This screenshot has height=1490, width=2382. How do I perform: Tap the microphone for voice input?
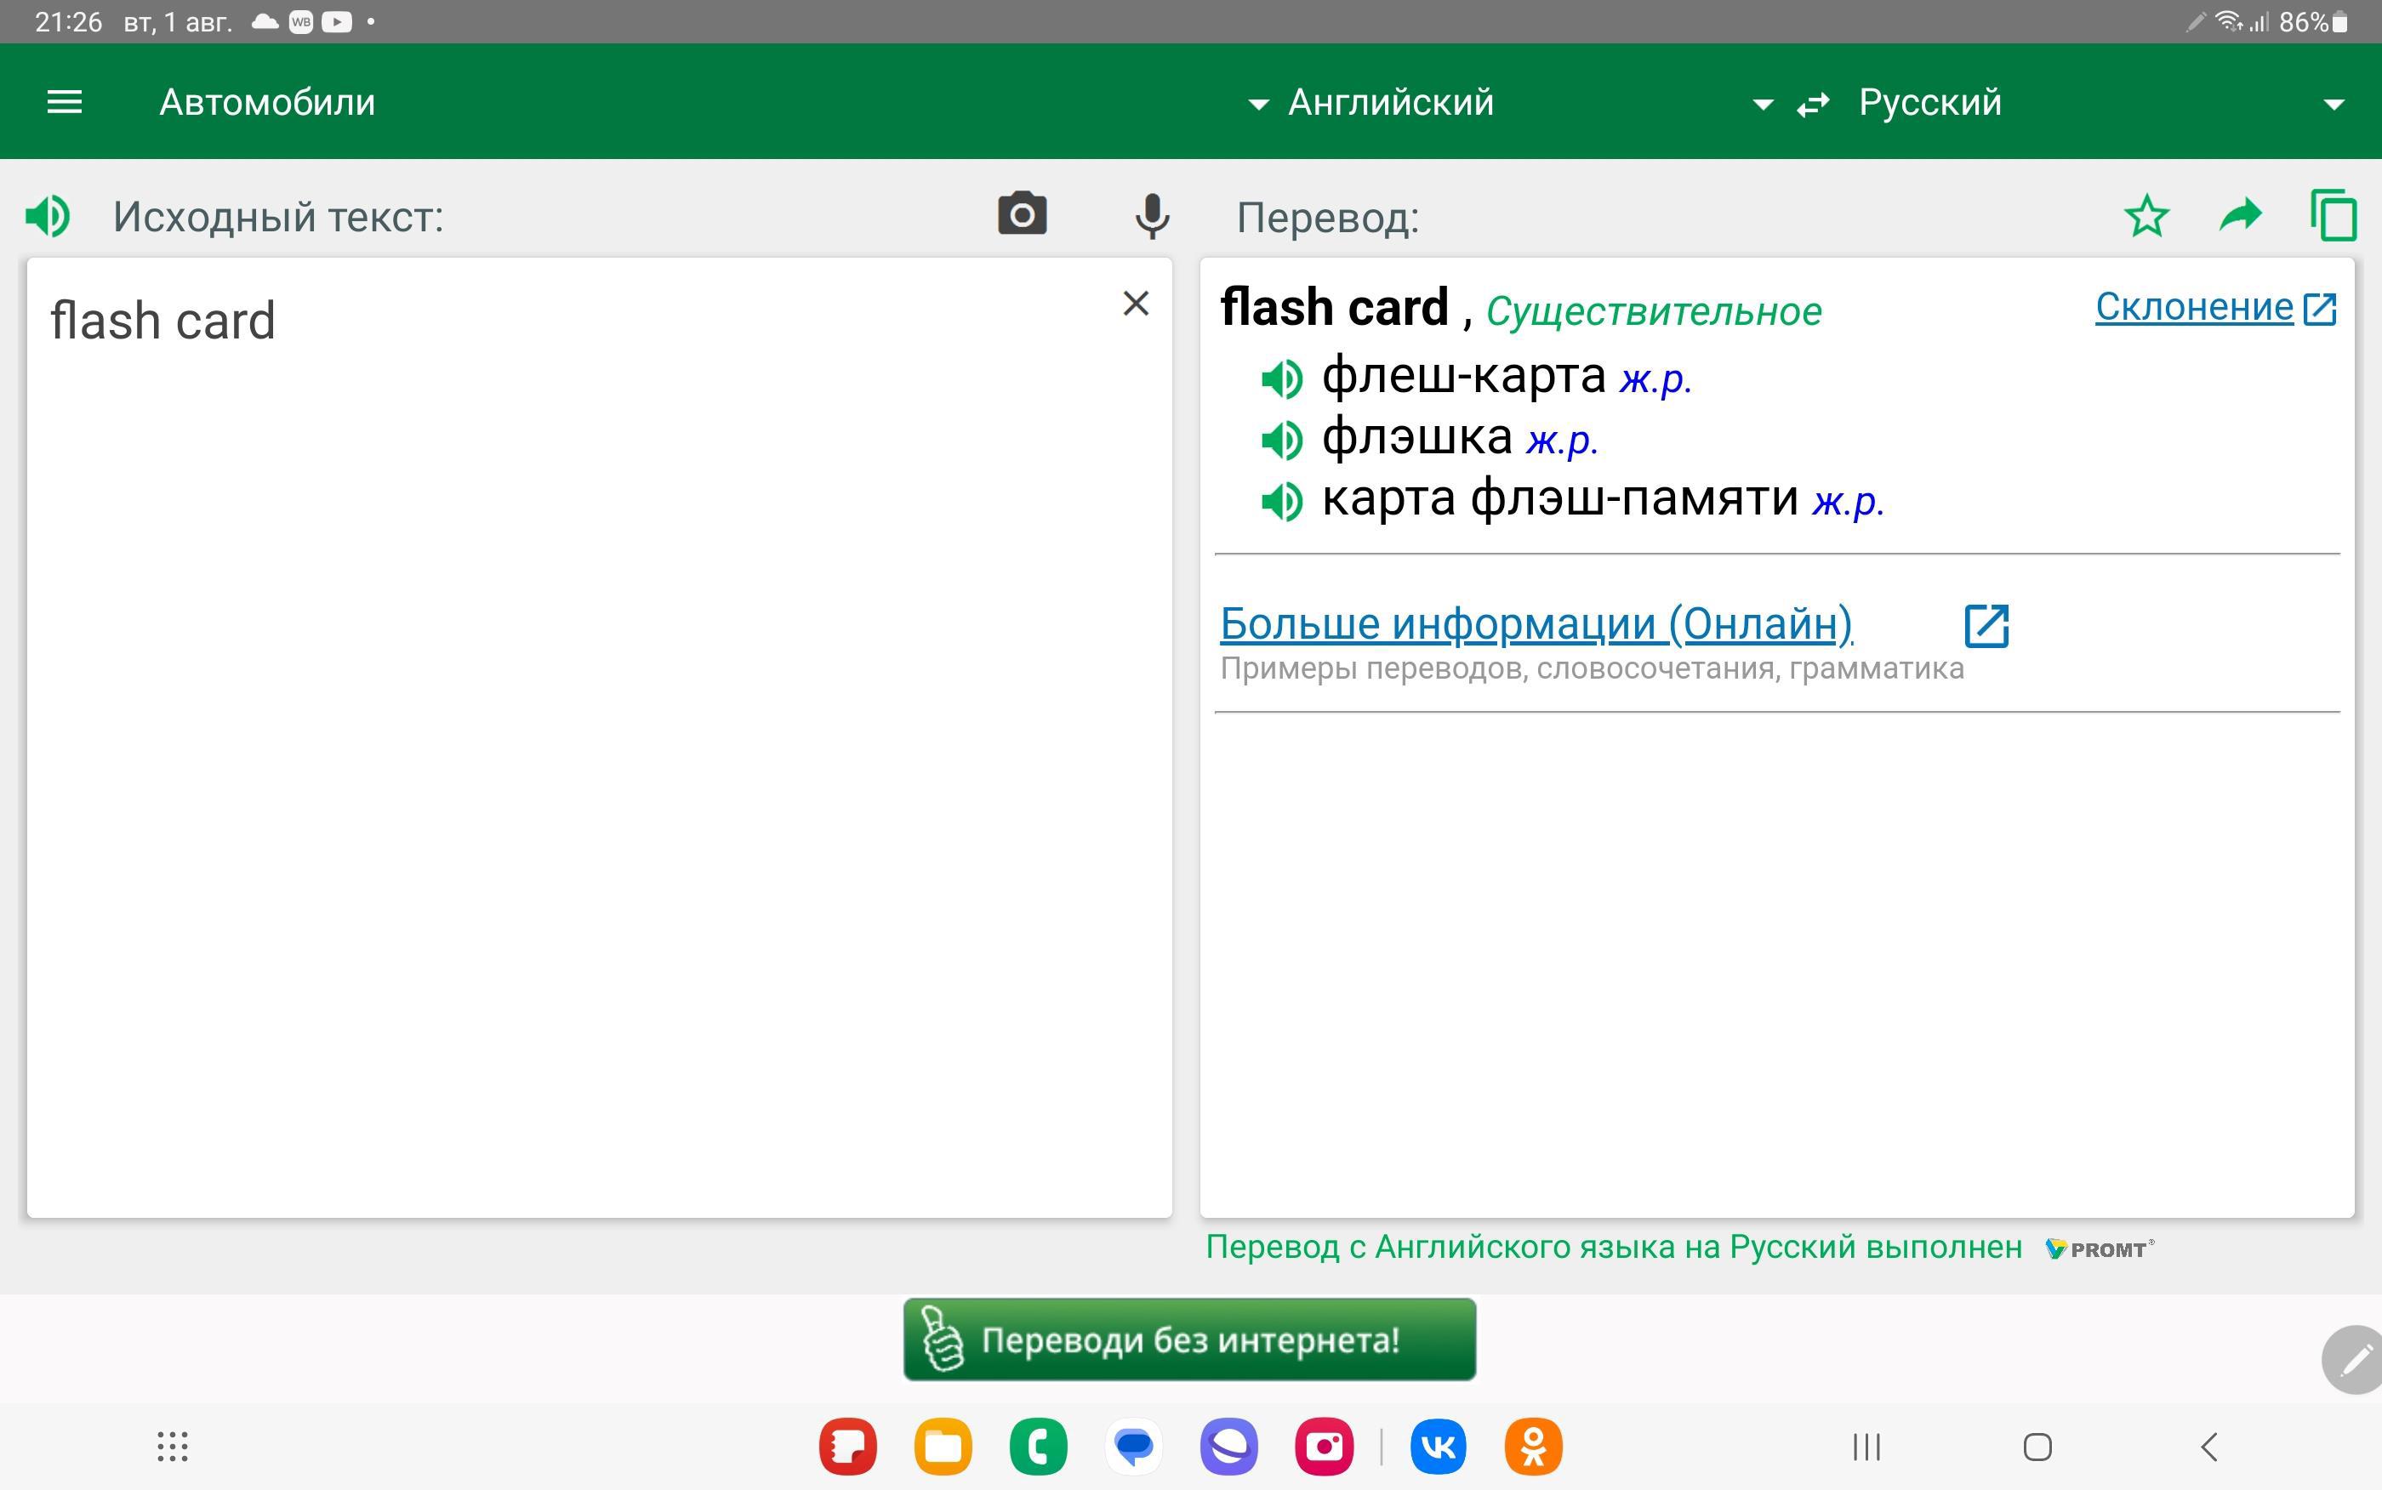(x=1151, y=216)
